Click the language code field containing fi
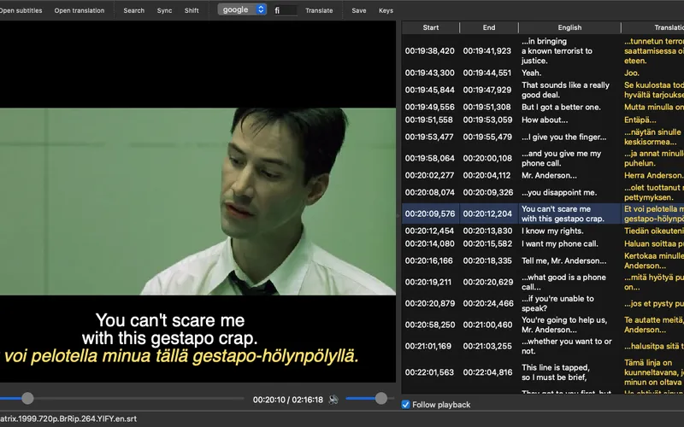This screenshot has height=427, width=684. 286,10
